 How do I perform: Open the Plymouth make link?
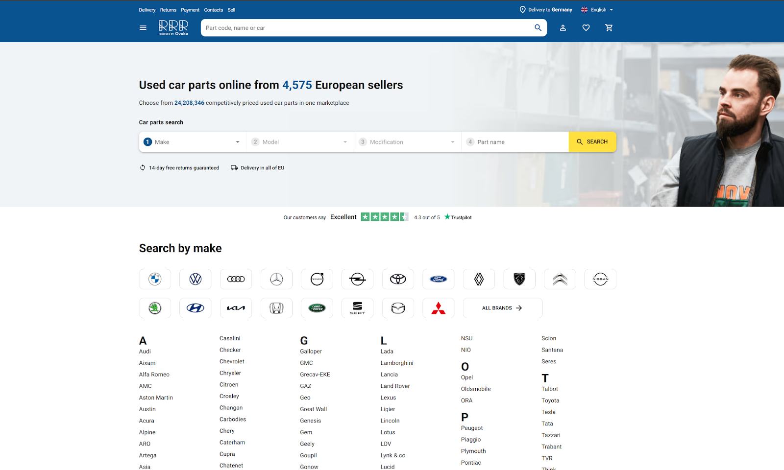[x=473, y=451]
